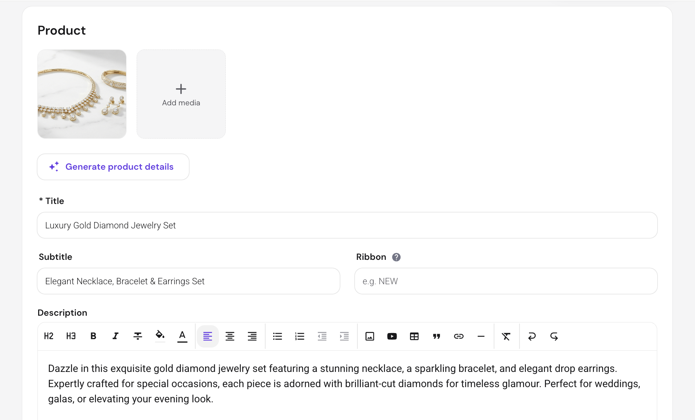The image size is (695, 420).
Task: Toggle bold formatting
Action: pos(93,336)
